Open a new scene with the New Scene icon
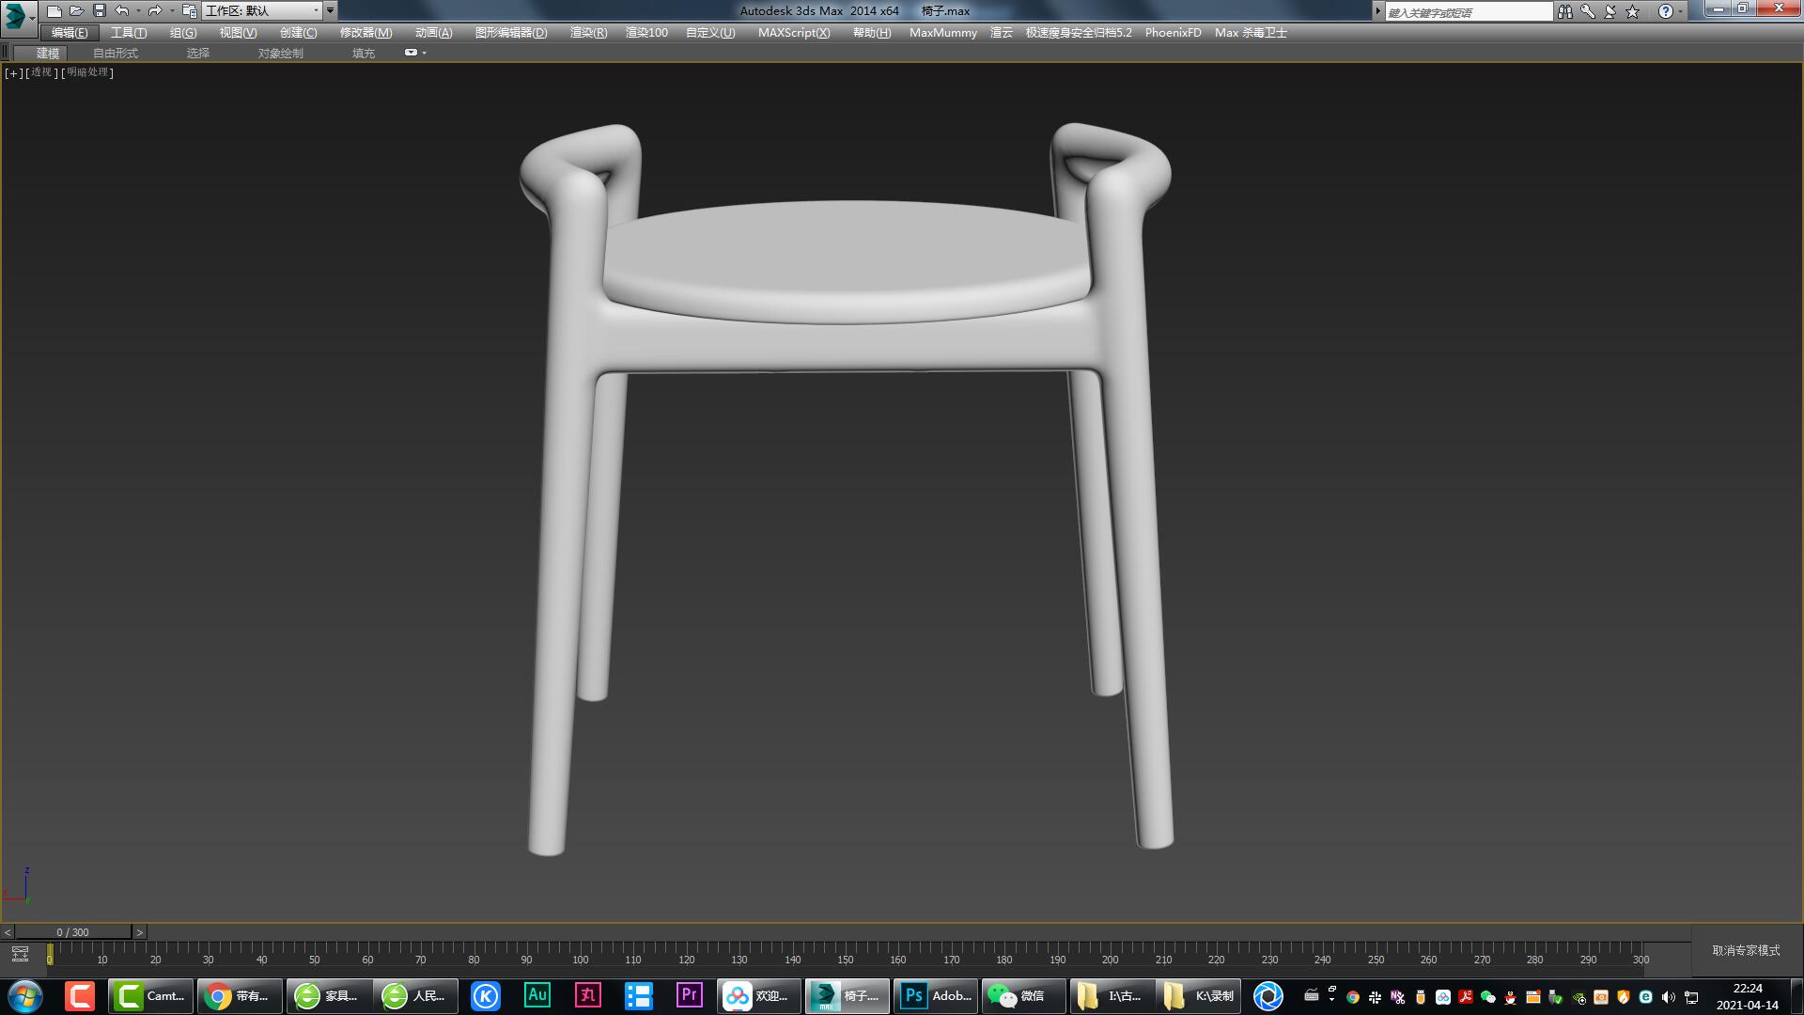1804x1015 pixels. tap(54, 11)
